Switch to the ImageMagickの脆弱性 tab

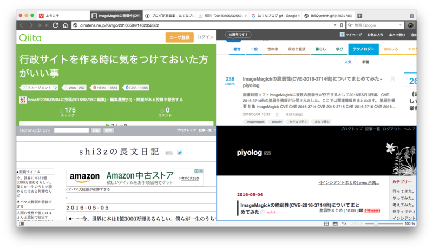[x=116, y=16]
